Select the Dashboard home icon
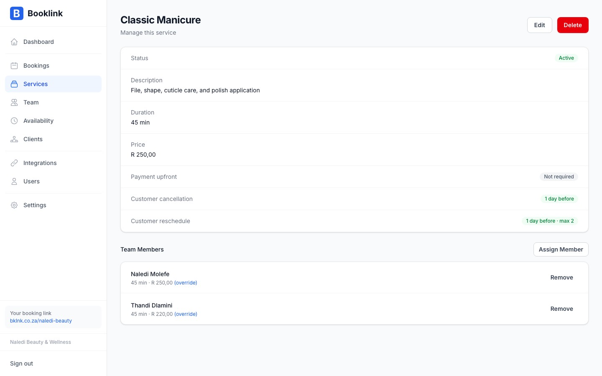This screenshot has width=602, height=376. (14, 42)
